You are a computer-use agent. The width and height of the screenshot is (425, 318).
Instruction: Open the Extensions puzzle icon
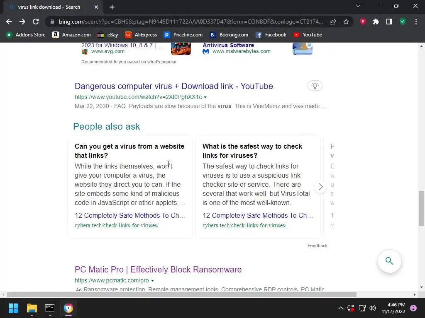click(x=376, y=22)
